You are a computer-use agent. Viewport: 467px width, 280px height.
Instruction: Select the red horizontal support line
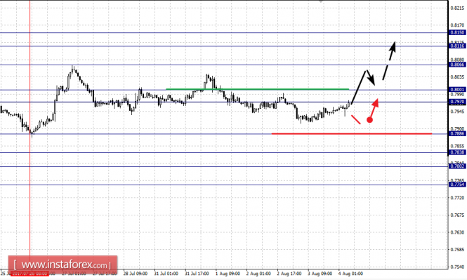351,133
